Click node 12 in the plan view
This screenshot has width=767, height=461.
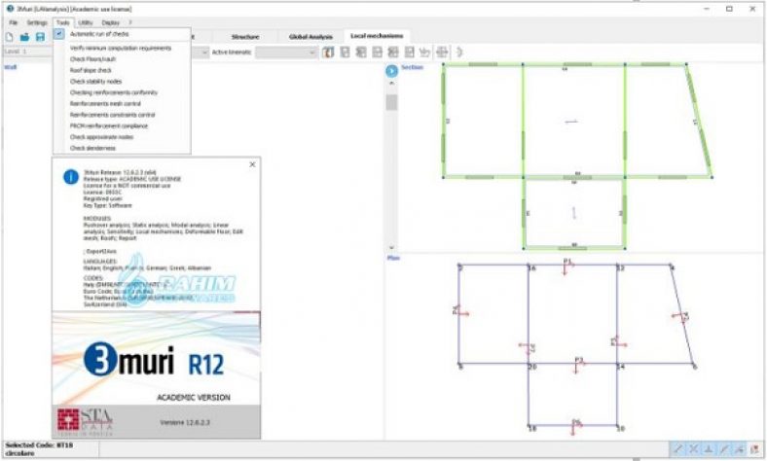click(620, 267)
